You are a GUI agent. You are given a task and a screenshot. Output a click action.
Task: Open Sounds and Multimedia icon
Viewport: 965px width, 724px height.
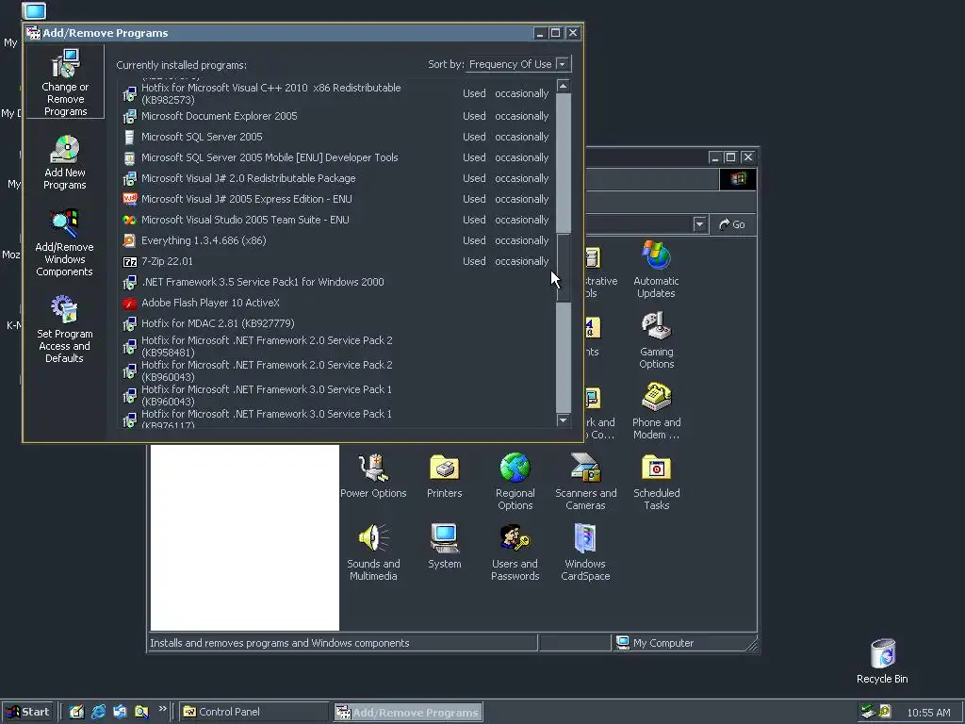pos(373,552)
